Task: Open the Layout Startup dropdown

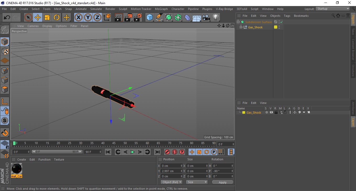Action: pos(333,9)
